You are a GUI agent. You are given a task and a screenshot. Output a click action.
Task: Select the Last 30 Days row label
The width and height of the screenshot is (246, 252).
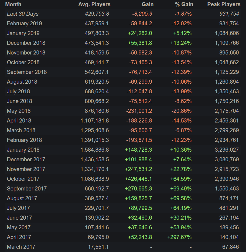pos(23,14)
